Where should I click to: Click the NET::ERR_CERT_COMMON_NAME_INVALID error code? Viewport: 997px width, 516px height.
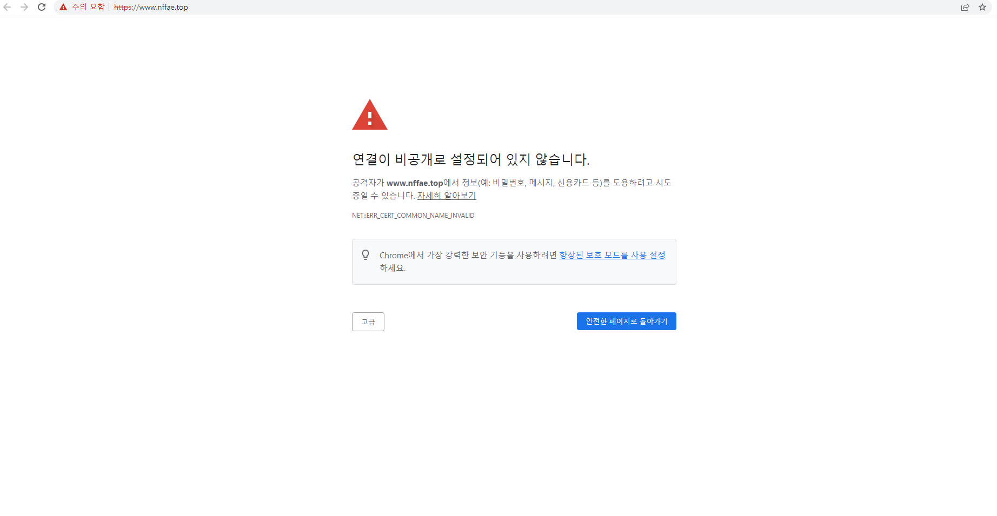[413, 216]
